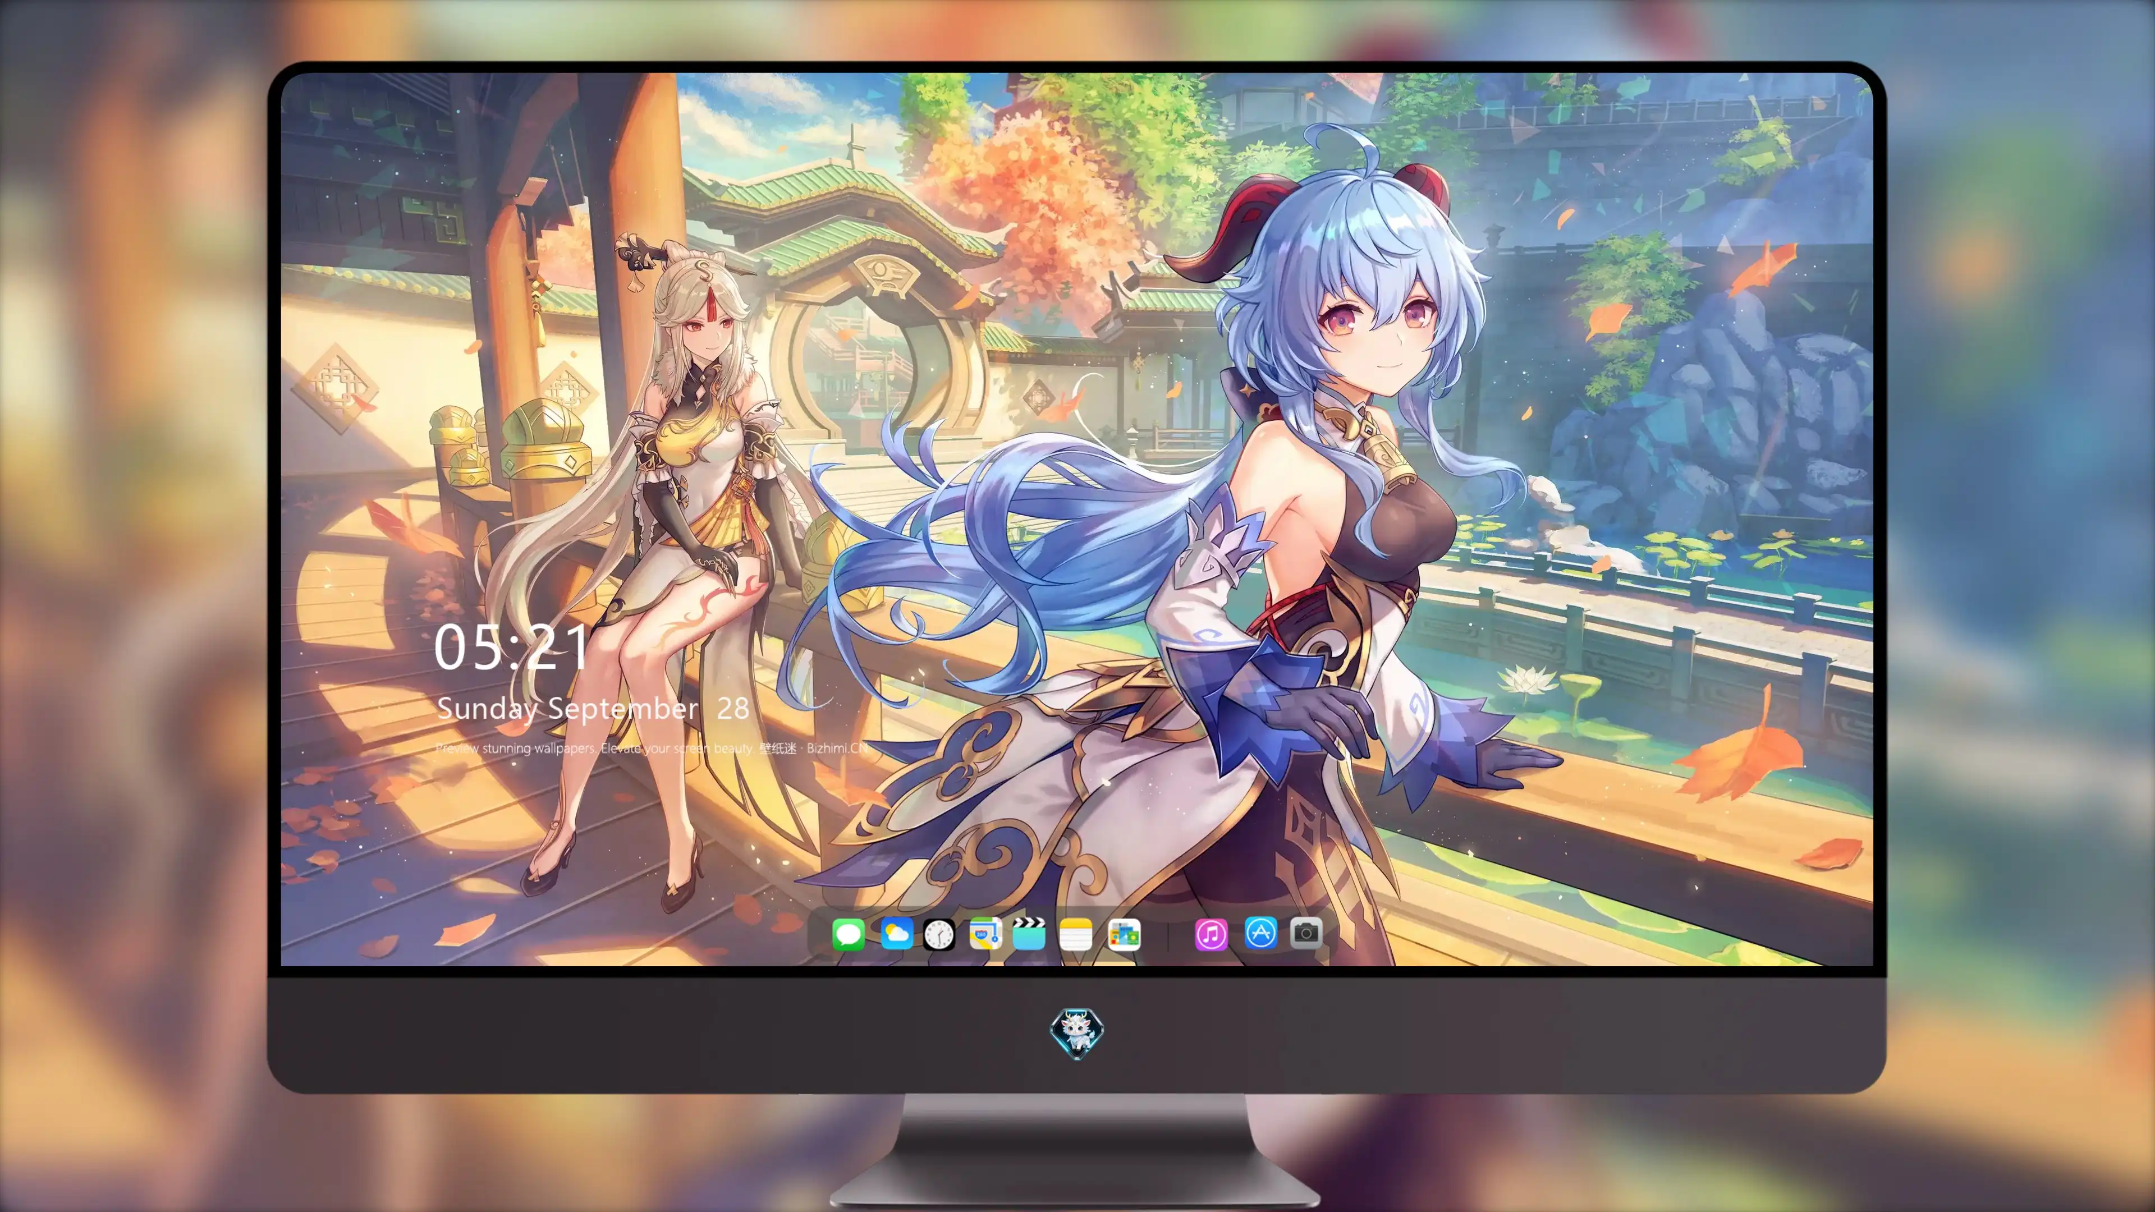Open the yellow Notes app
Screen dimensions: 2155x1212
pyautogui.click(x=1076, y=934)
